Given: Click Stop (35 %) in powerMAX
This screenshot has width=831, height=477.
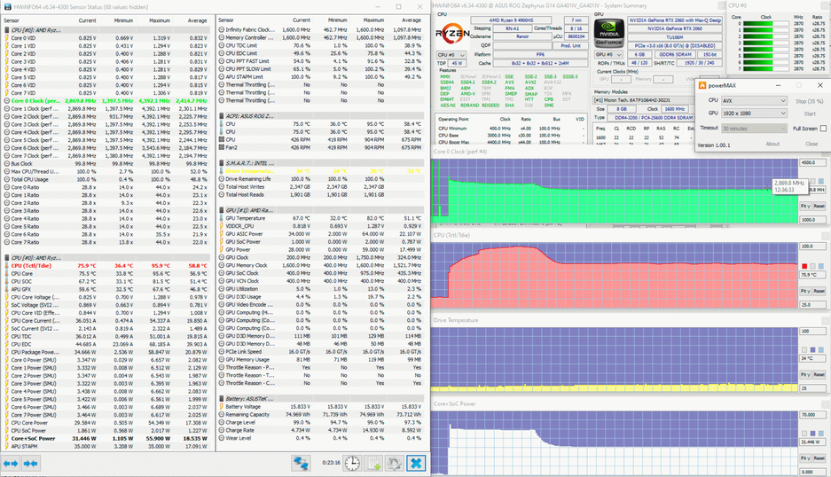Looking at the screenshot, I should click(809, 101).
